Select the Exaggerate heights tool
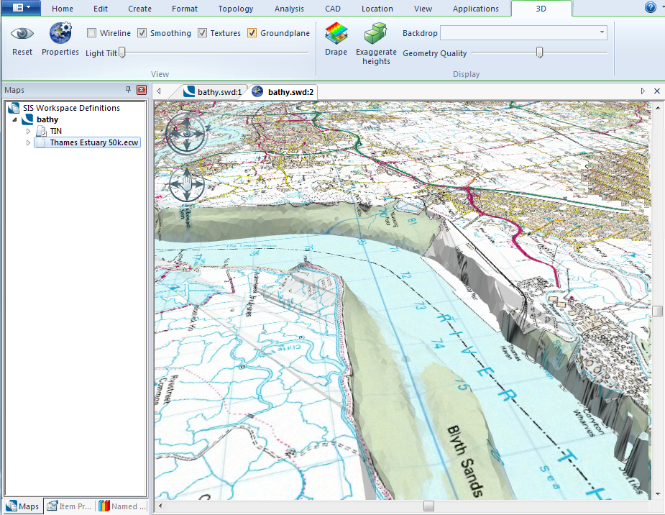 376,34
